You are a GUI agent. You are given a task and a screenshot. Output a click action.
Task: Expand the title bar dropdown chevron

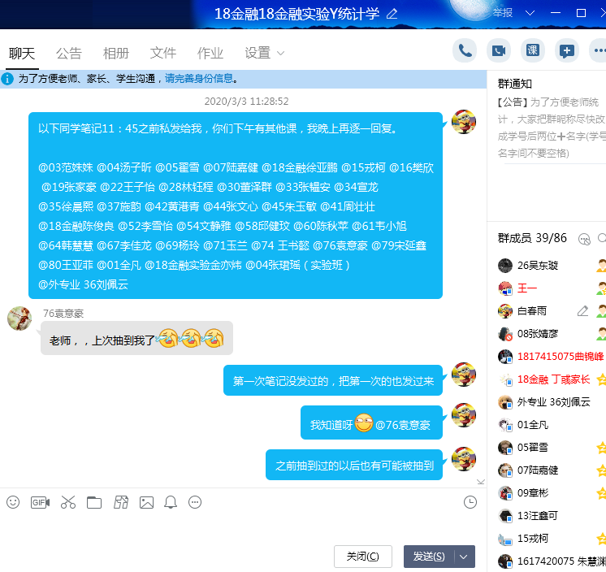coord(530,13)
